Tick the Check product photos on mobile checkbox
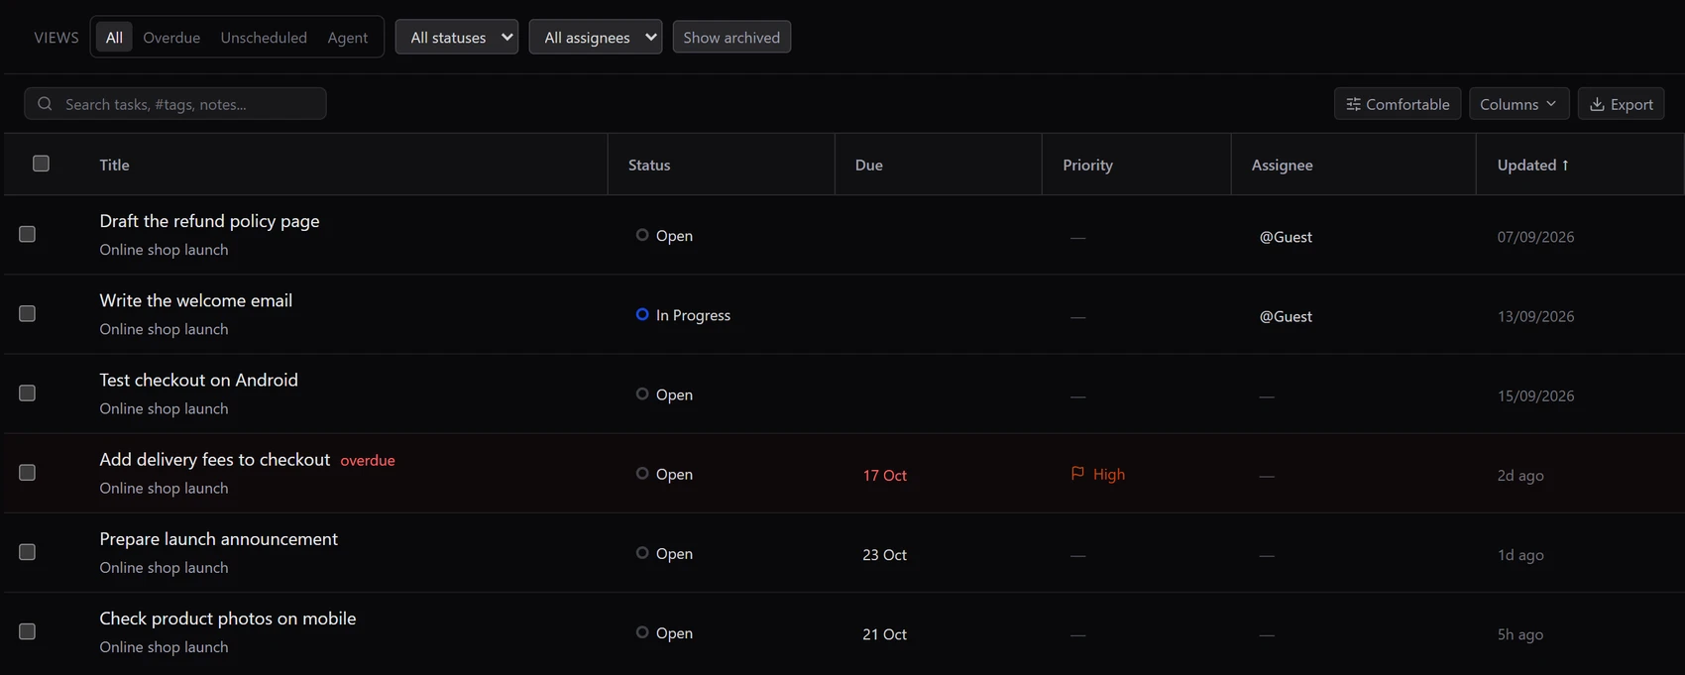 [28, 630]
